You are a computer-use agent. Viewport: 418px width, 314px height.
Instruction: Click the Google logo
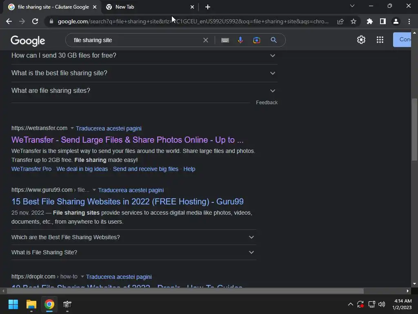point(28,40)
